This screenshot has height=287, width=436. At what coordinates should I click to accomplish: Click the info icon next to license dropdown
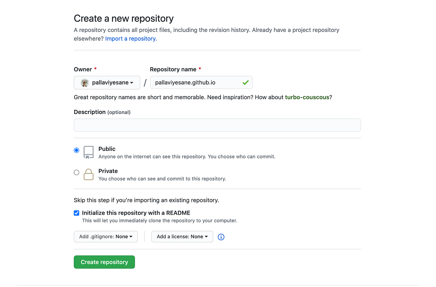pyautogui.click(x=221, y=237)
